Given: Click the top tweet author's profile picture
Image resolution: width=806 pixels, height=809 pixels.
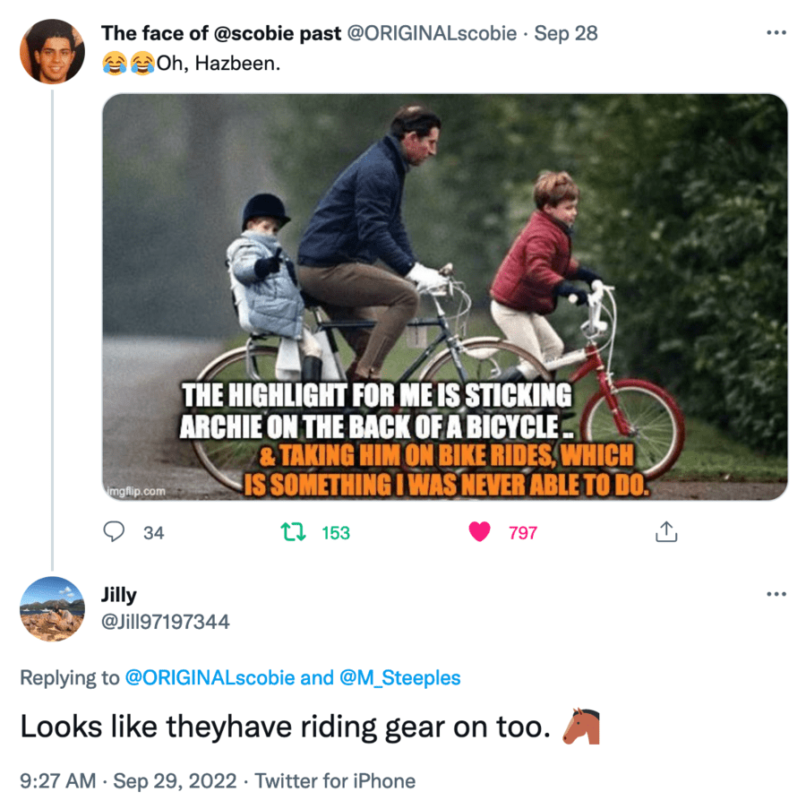Looking at the screenshot, I should [52, 51].
